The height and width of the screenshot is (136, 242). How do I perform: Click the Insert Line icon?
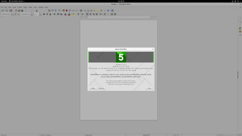(105, 10)
